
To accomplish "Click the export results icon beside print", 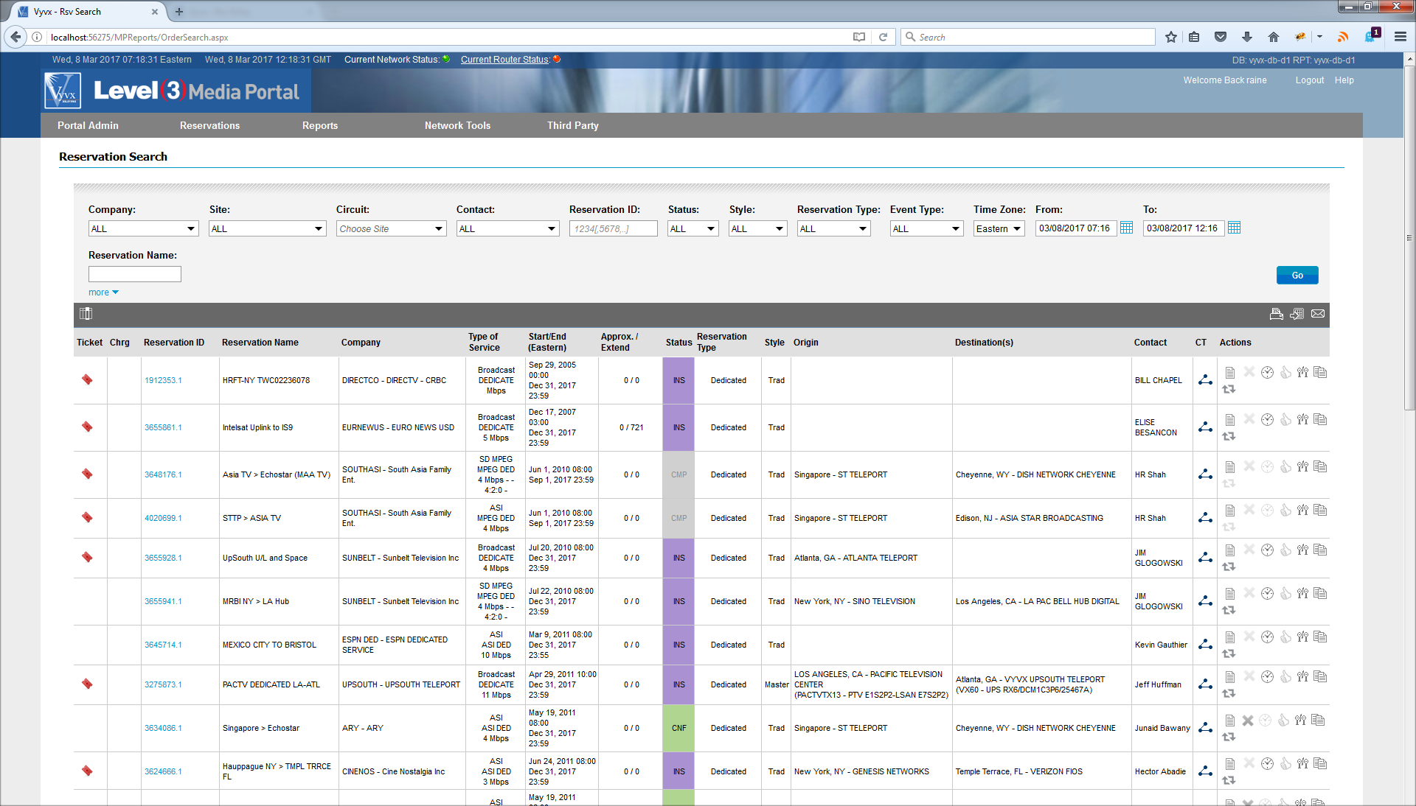I will (1297, 314).
